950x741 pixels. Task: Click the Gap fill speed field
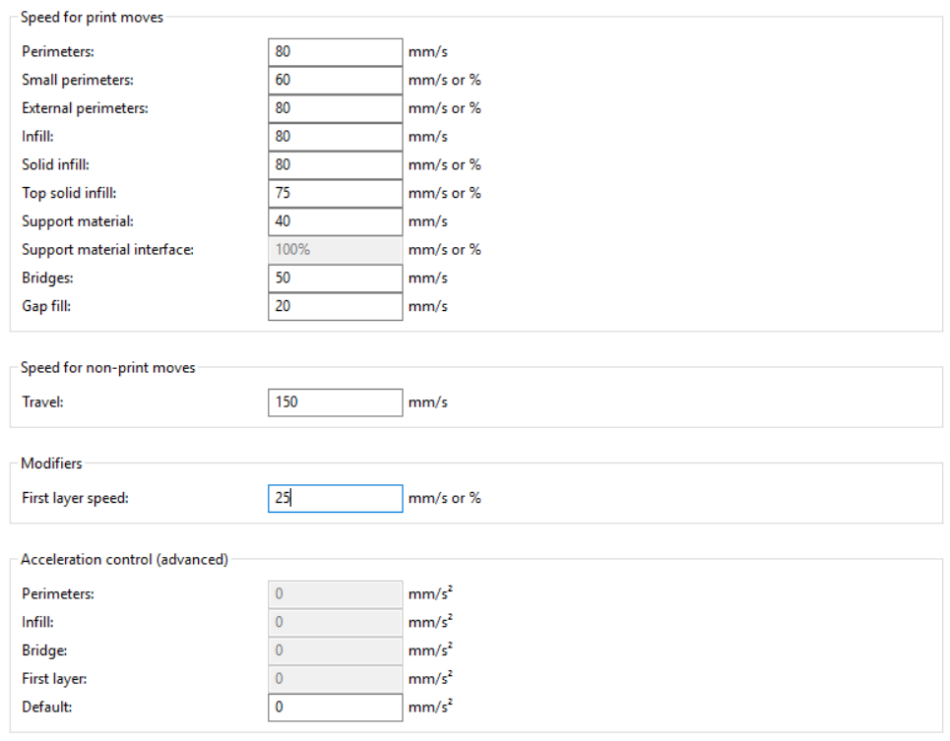[x=335, y=306]
